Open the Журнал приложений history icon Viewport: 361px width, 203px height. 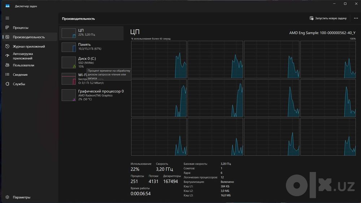click(7, 47)
